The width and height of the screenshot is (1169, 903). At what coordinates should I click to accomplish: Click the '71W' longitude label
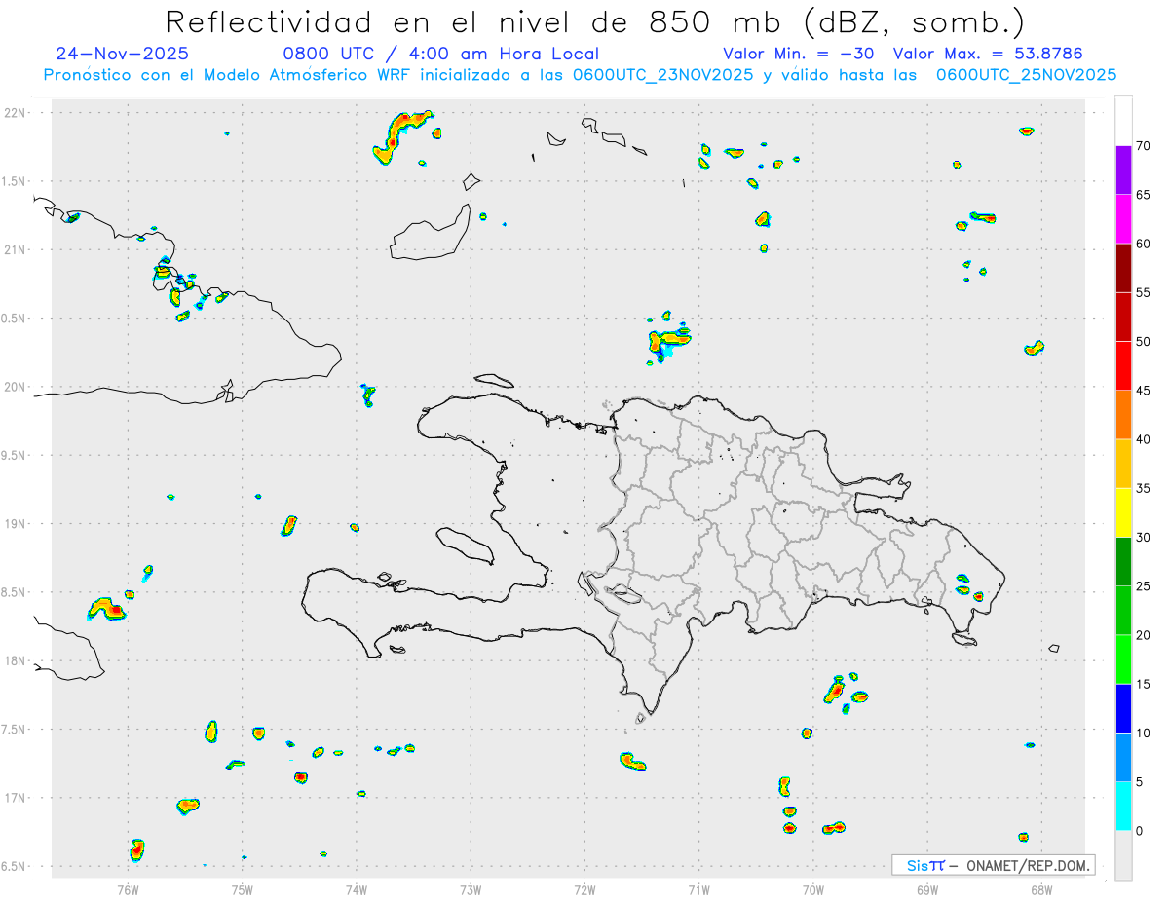(x=698, y=889)
